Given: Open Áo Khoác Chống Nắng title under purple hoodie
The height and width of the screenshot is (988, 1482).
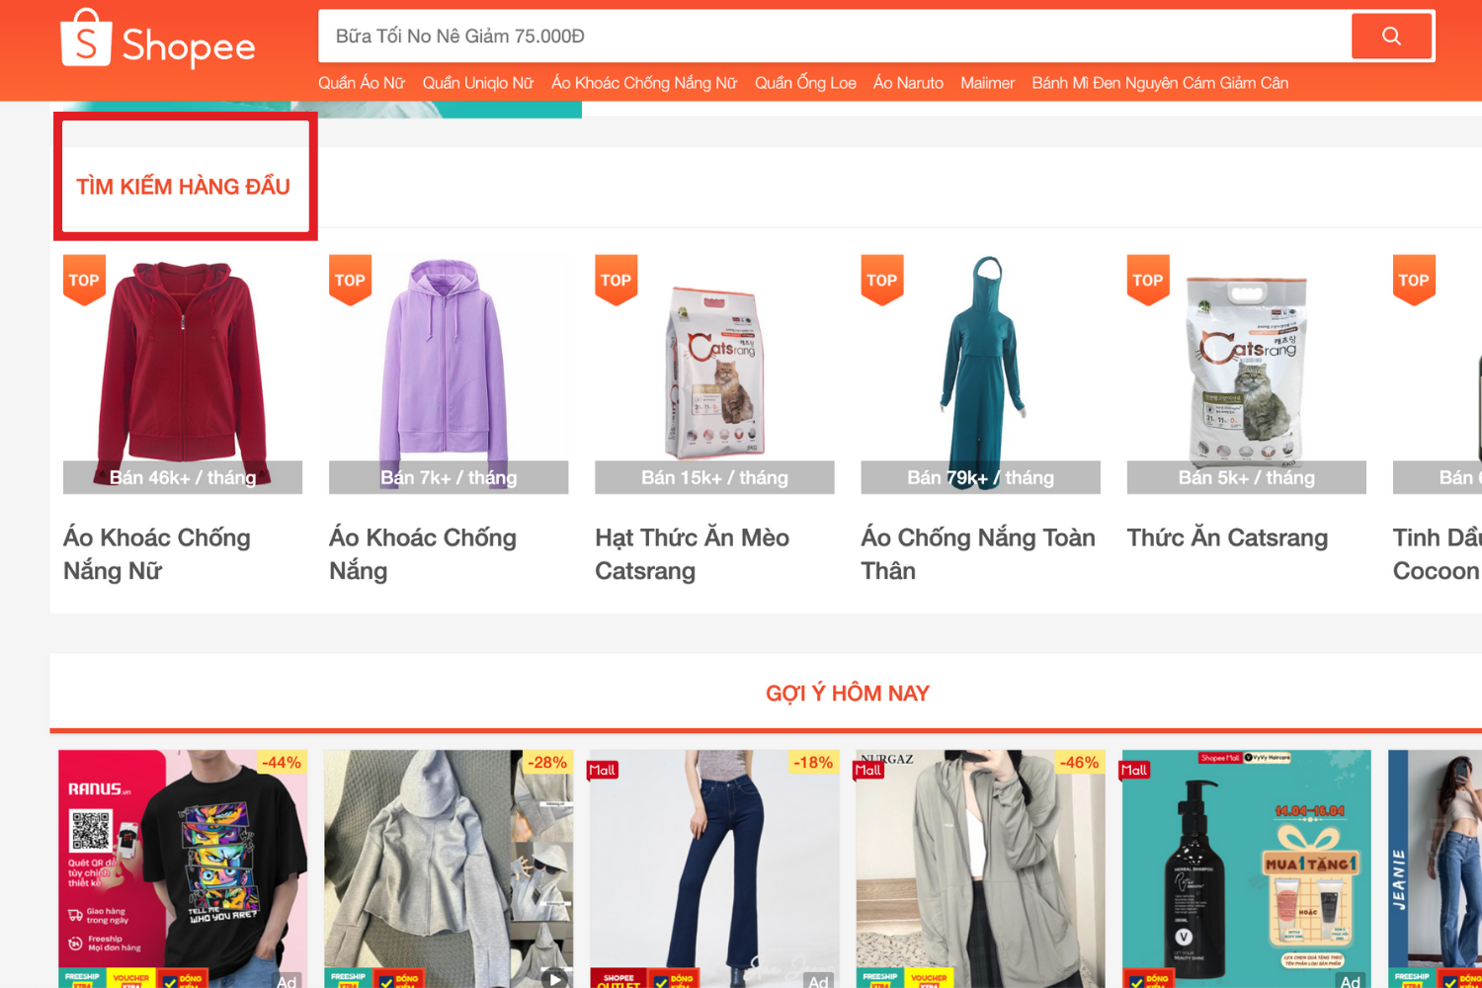Looking at the screenshot, I should click(423, 554).
